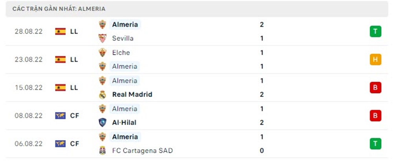Click the green T badge for Sevilla match
393x161 pixels.
(375, 31)
